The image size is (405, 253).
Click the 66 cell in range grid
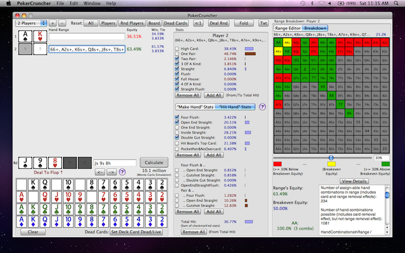pyautogui.click(x=349, y=113)
